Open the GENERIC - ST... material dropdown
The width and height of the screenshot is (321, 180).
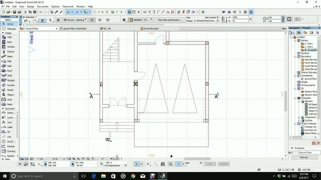(141, 20)
